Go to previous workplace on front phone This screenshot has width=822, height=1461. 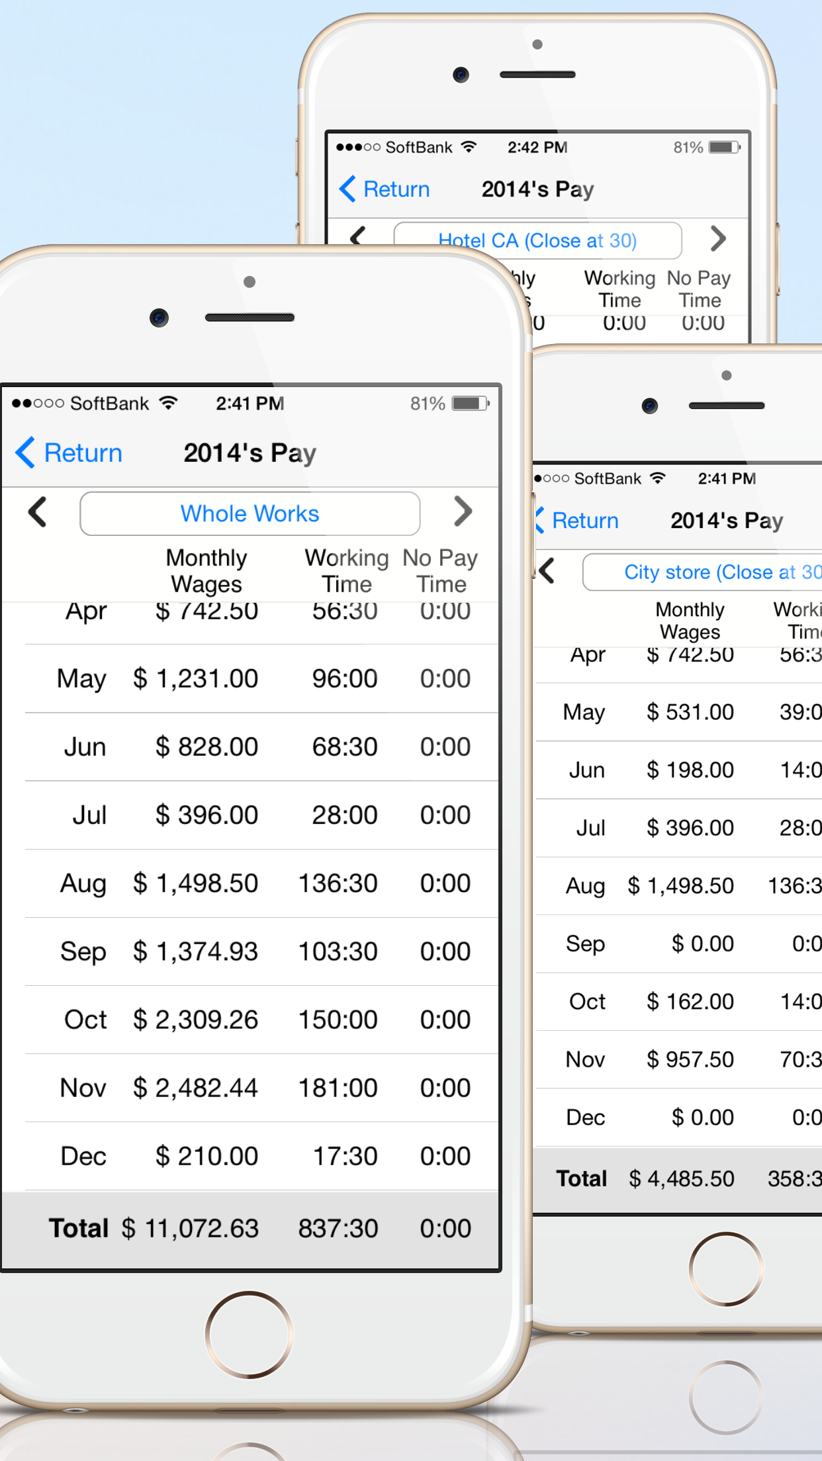point(38,512)
